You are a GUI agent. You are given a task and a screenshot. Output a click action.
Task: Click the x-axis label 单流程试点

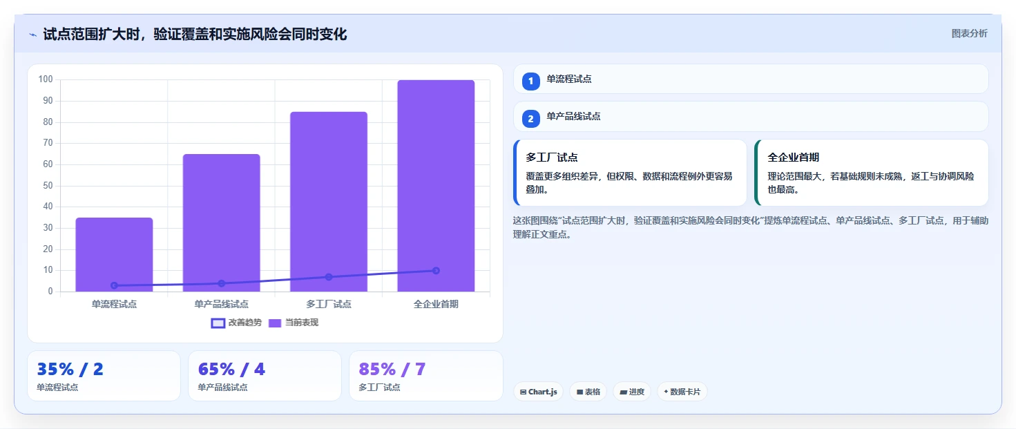(x=114, y=304)
